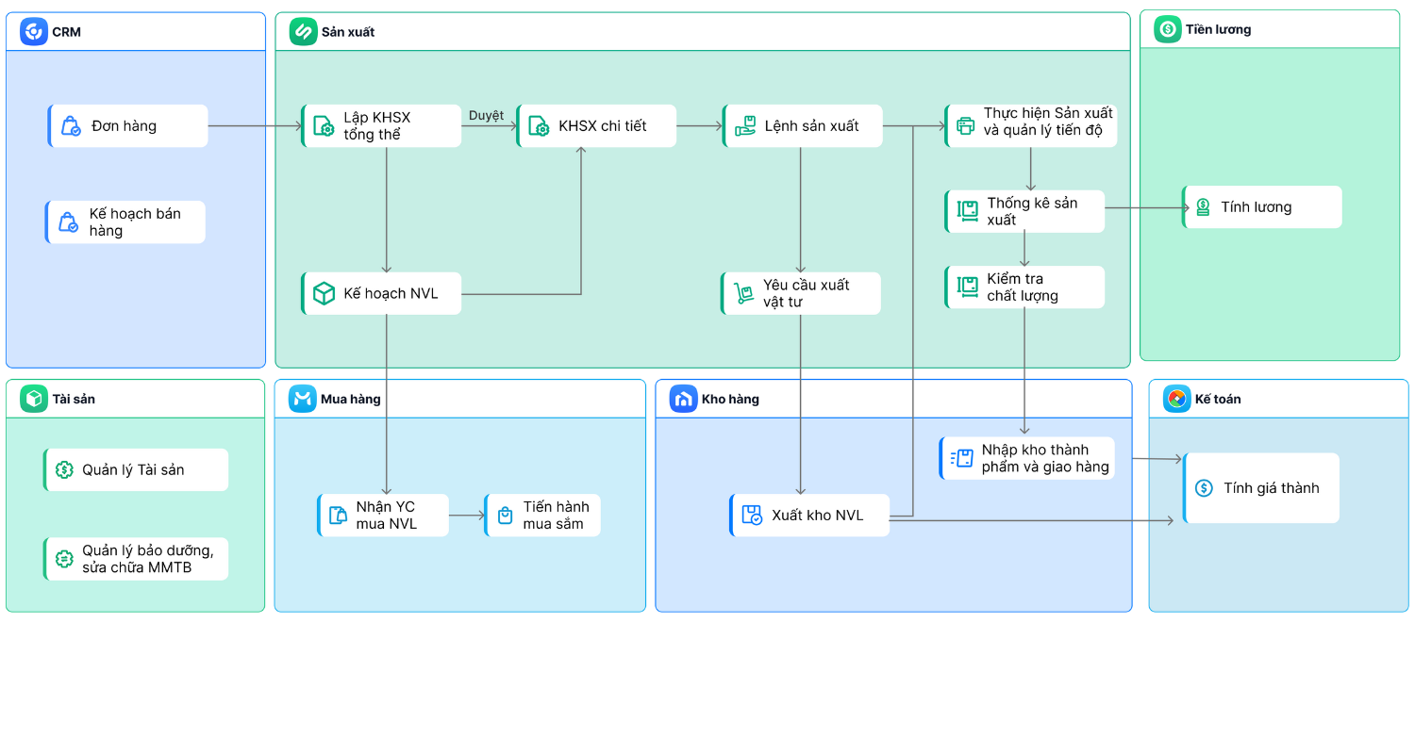Open the KHSX chi tiết card
Image resolution: width=1415 pixels, height=754 pixels.
(x=597, y=126)
